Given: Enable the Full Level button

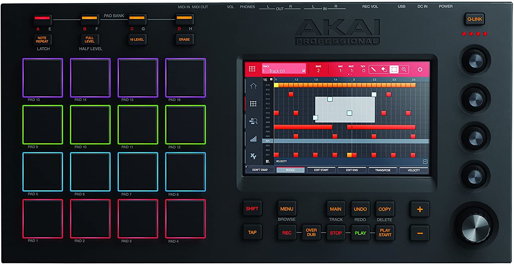Looking at the screenshot, I should [x=89, y=40].
